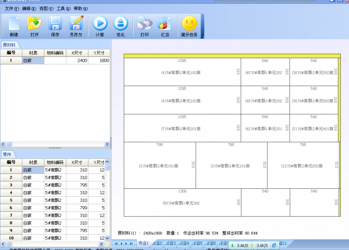Click 物料编码 header in 零件 table
The image size is (349, 250).
tap(55, 162)
